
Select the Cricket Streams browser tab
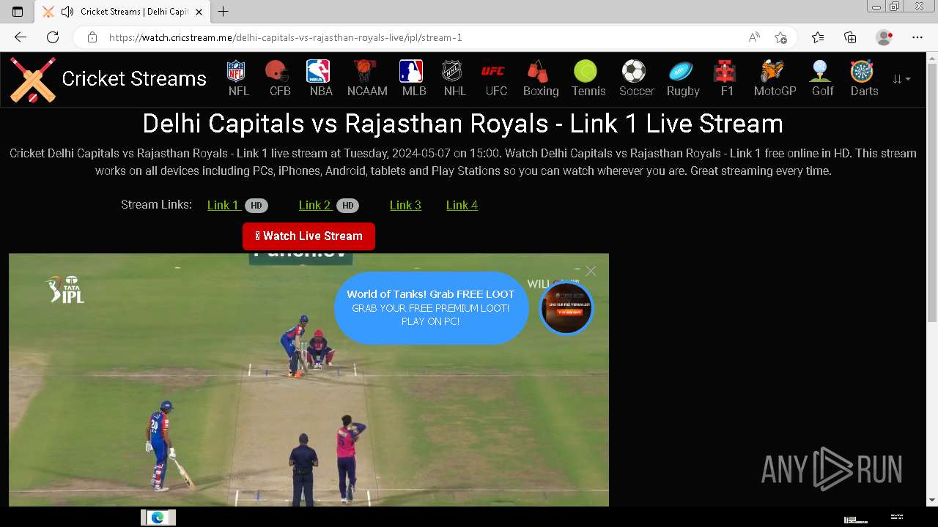click(122, 12)
